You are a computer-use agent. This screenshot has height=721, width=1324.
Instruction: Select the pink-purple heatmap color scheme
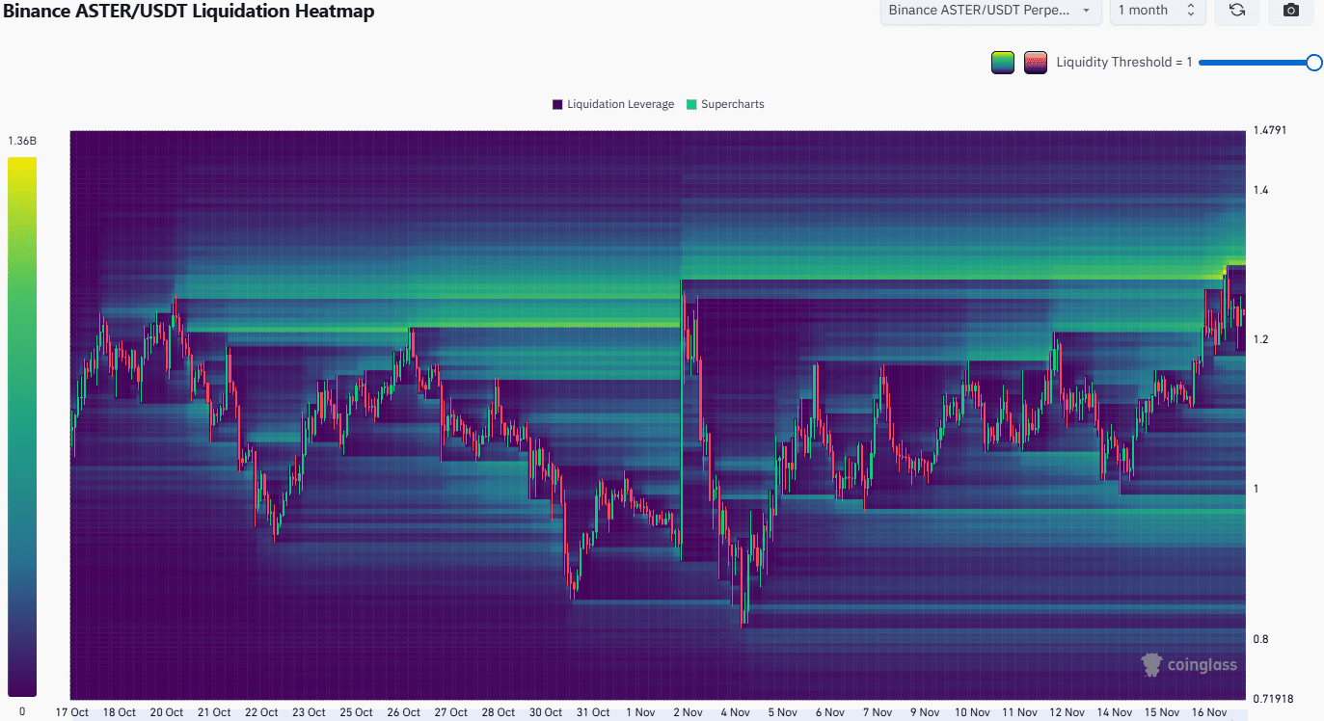[x=1036, y=63]
